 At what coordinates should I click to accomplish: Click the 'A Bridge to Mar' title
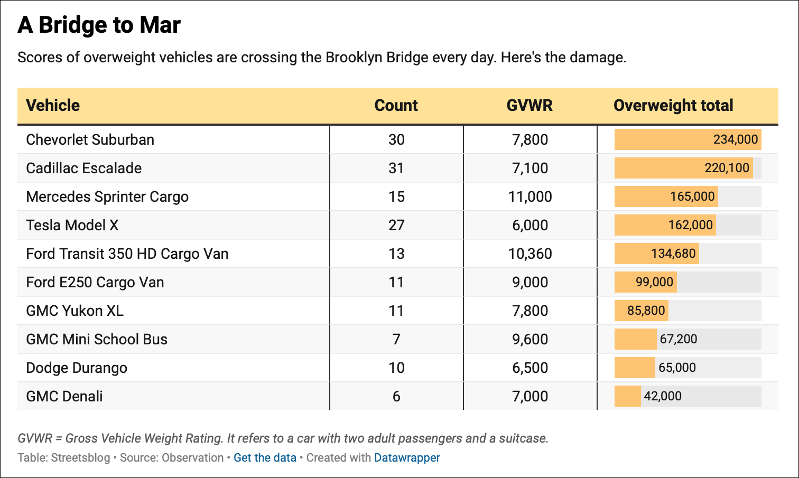tap(99, 25)
